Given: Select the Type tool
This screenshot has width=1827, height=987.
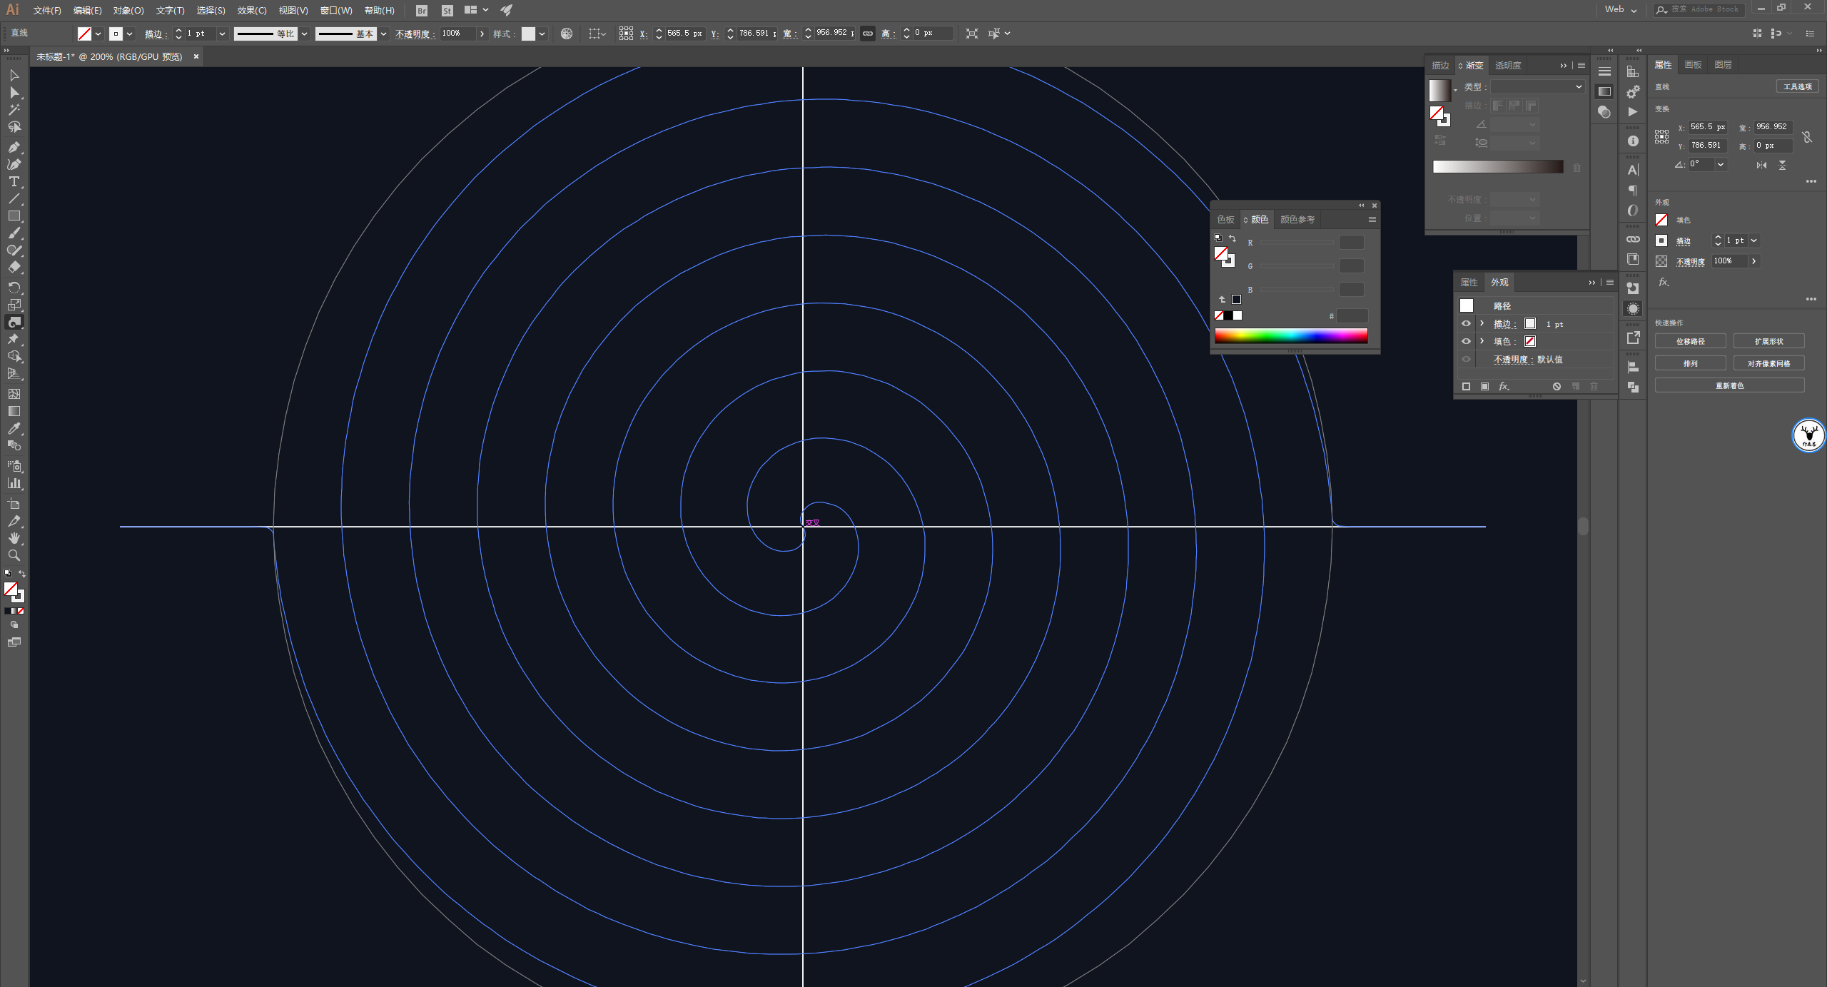Looking at the screenshot, I should click(x=14, y=181).
